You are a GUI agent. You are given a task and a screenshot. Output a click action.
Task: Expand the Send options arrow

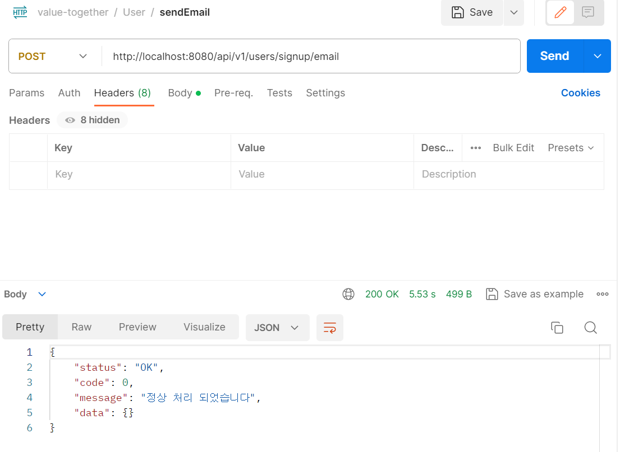(x=598, y=56)
